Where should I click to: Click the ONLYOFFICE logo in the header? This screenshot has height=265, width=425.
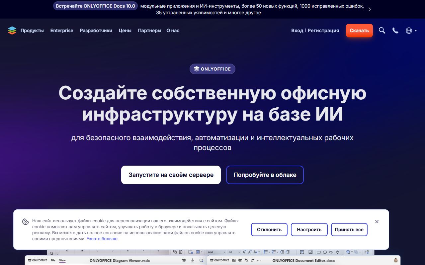click(x=12, y=30)
